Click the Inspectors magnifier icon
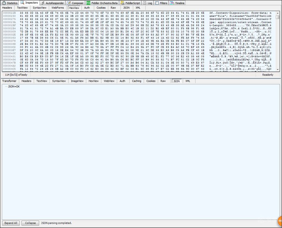Screen dimensions: 282x228 click(22, 2)
